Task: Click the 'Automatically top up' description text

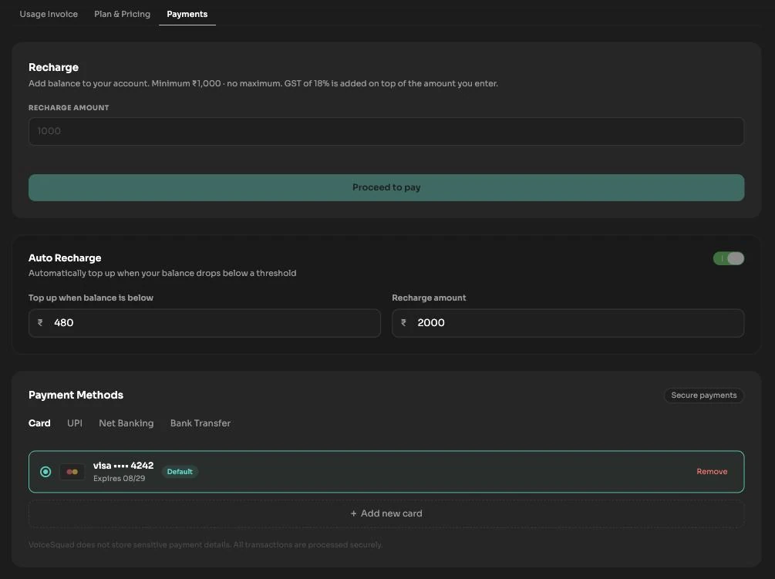Action: 162,273
